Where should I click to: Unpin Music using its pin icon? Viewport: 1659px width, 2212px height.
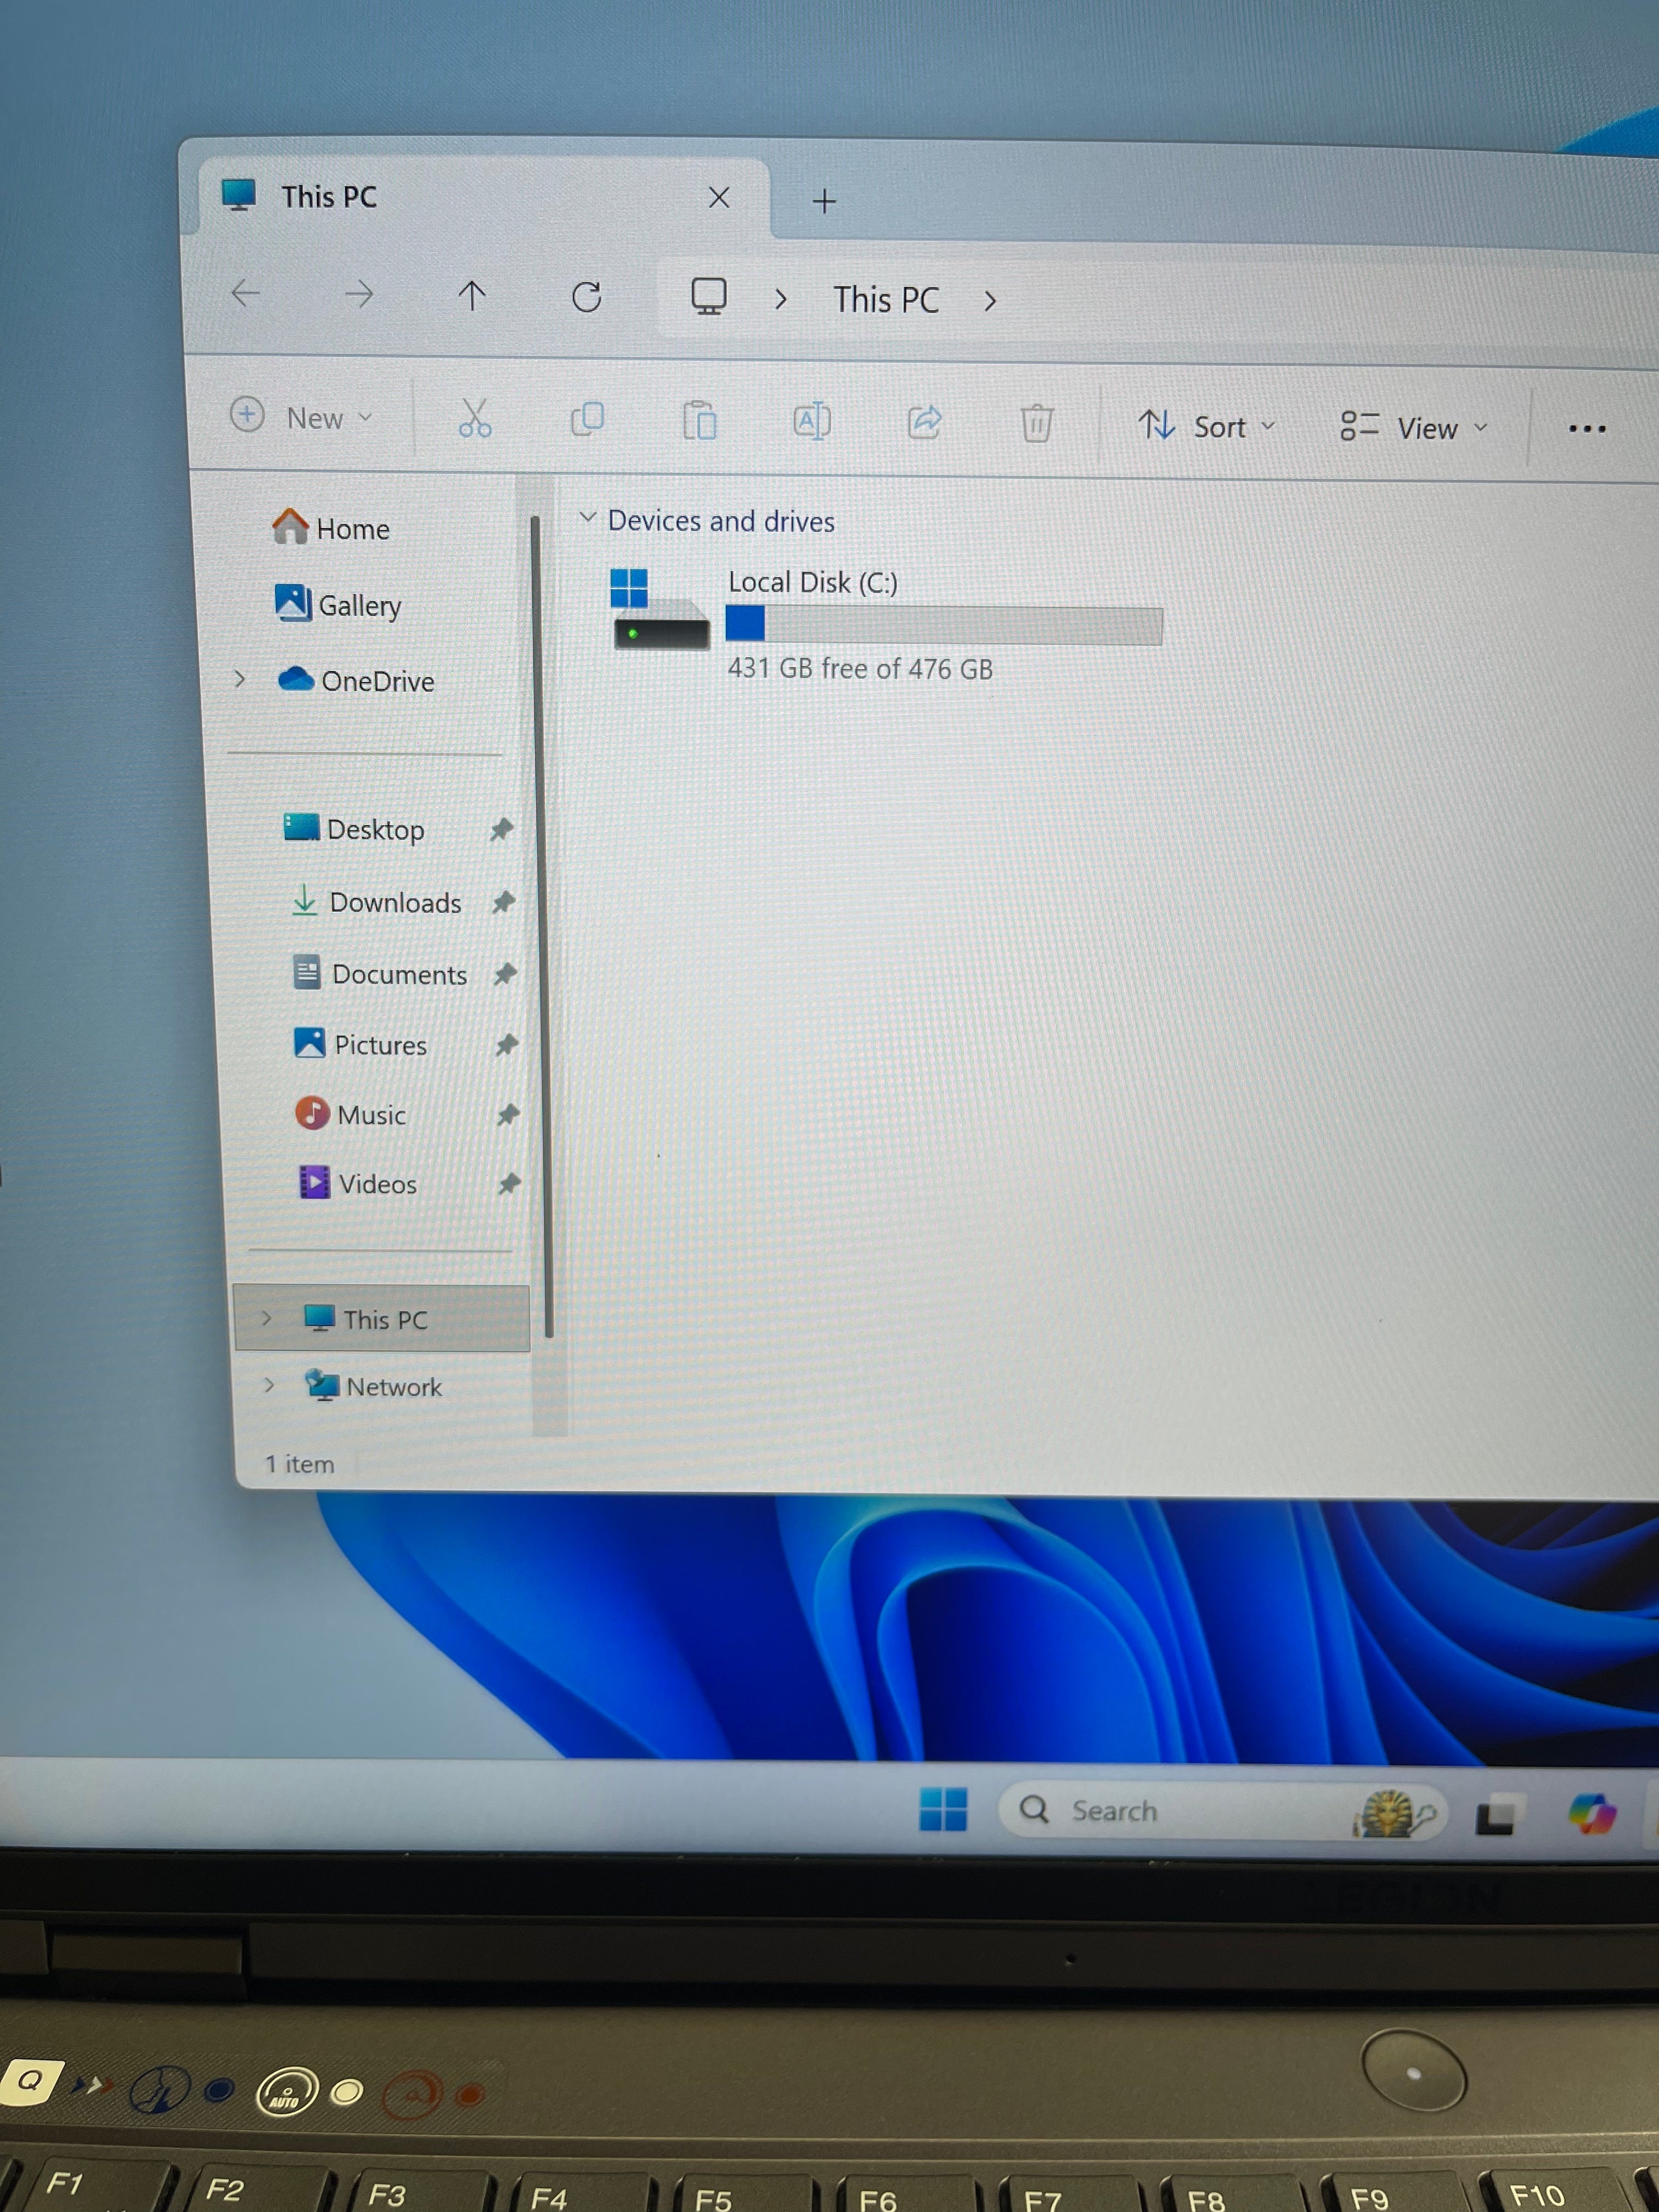[508, 1114]
